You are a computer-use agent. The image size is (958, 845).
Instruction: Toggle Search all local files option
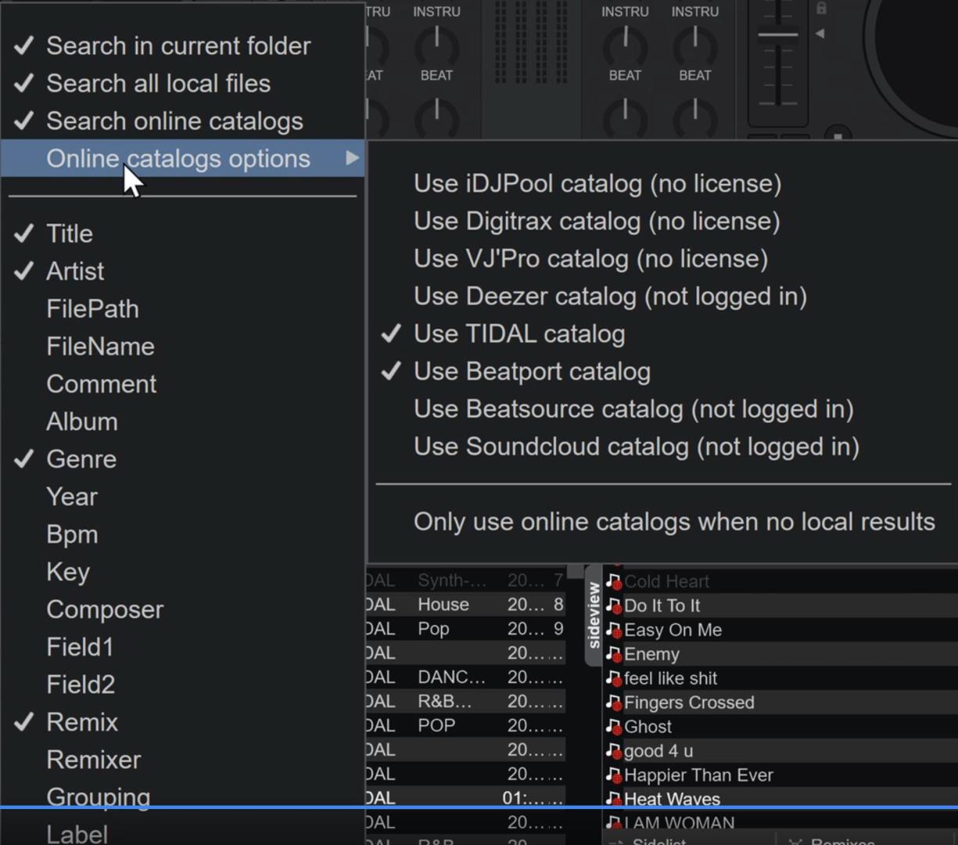tap(182, 84)
